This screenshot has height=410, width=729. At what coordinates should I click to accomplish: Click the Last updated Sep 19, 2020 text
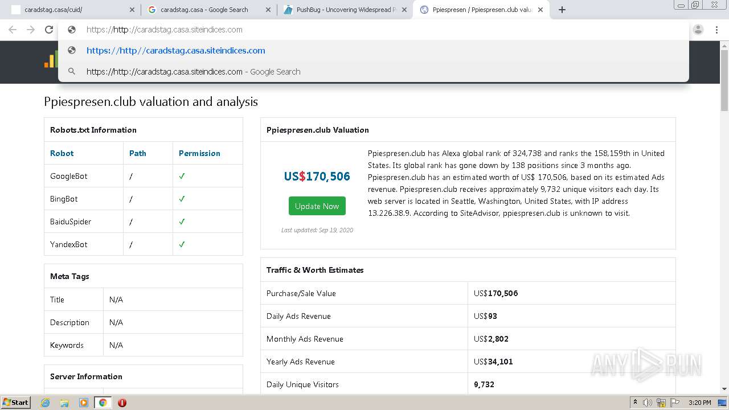click(317, 230)
